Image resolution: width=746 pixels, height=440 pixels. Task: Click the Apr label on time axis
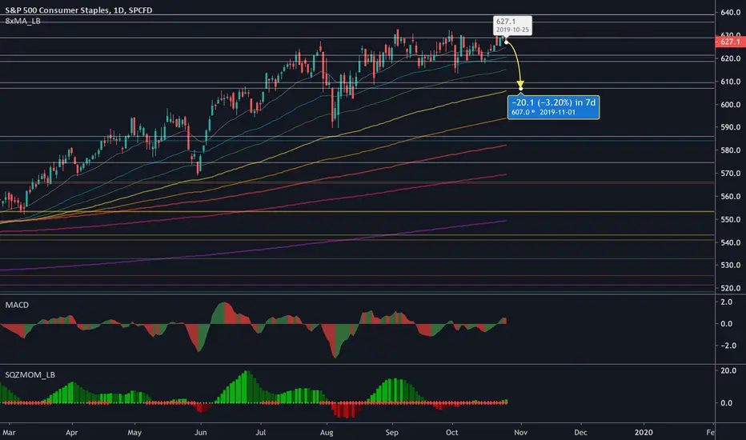point(71,432)
